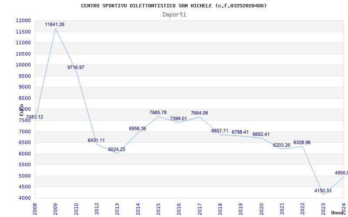Click the 4150.33 lowest value label
The width and height of the screenshot is (348, 217).
[323, 191]
